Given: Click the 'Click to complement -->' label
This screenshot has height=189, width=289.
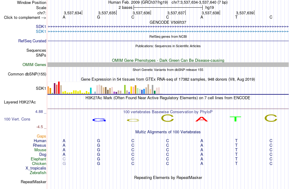Looking at the screenshot, I should pos(25,18).
